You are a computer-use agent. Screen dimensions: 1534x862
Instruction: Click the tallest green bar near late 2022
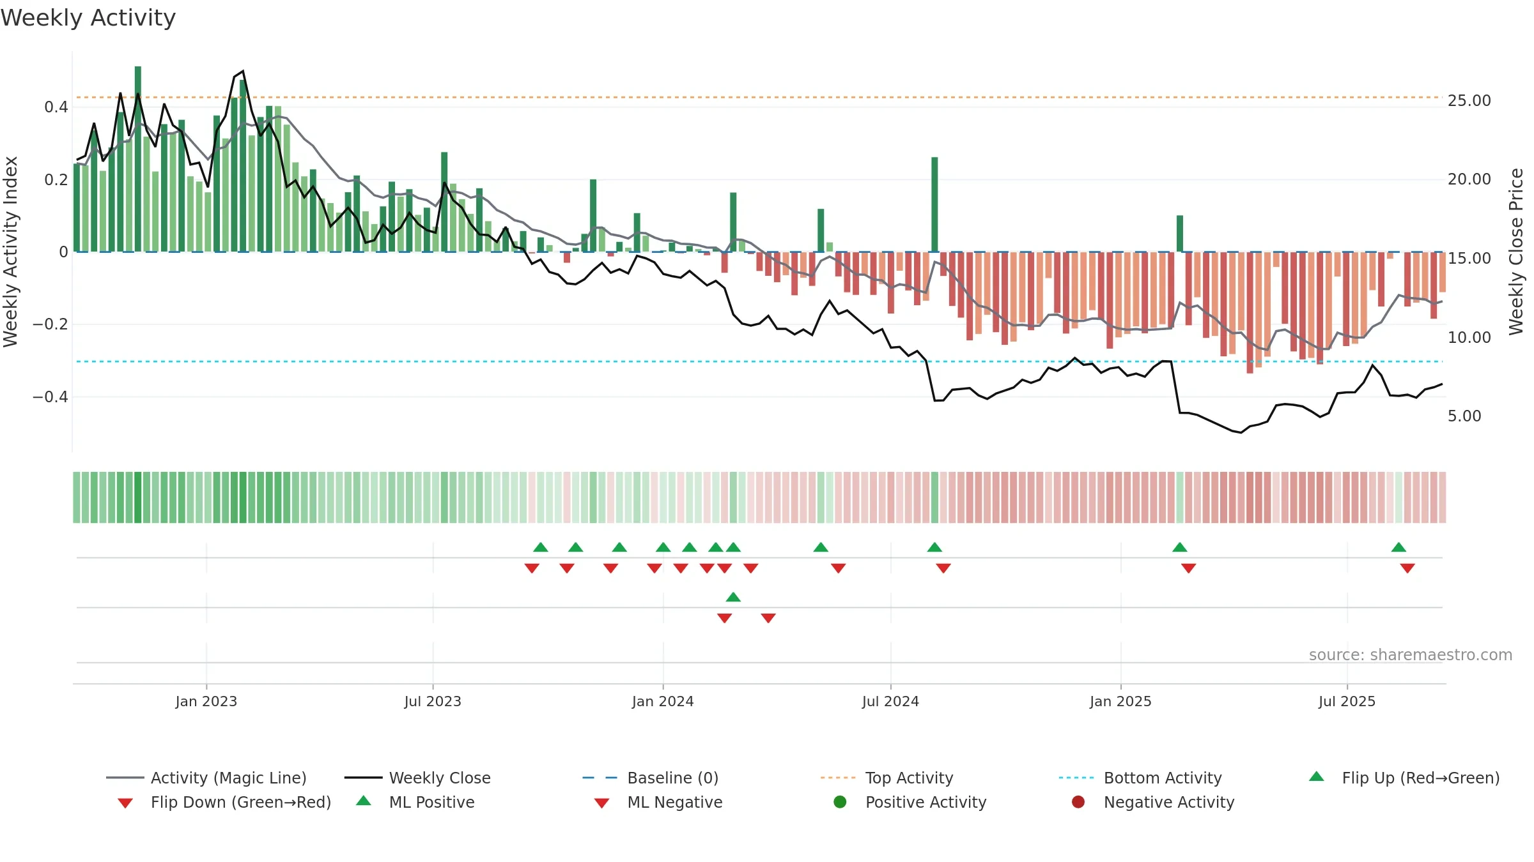[138, 158]
